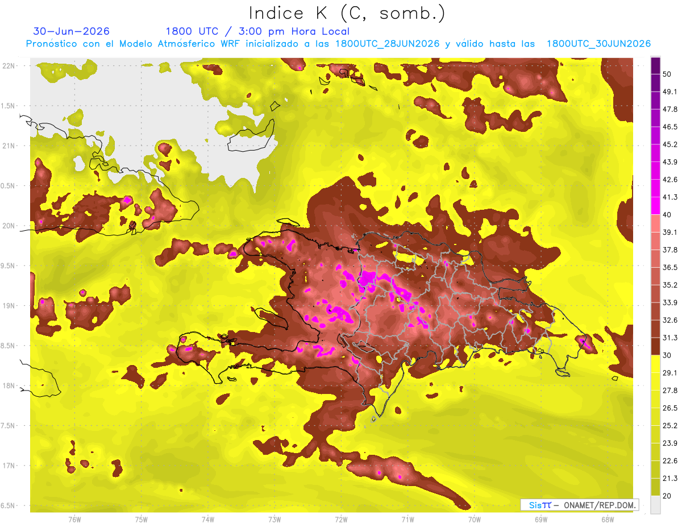
Task: Click the "17N" latitude axis label
Action: coord(10,466)
